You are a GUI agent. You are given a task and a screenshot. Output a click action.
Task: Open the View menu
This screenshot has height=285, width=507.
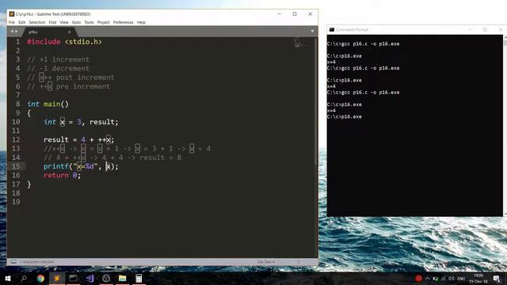coord(64,22)
